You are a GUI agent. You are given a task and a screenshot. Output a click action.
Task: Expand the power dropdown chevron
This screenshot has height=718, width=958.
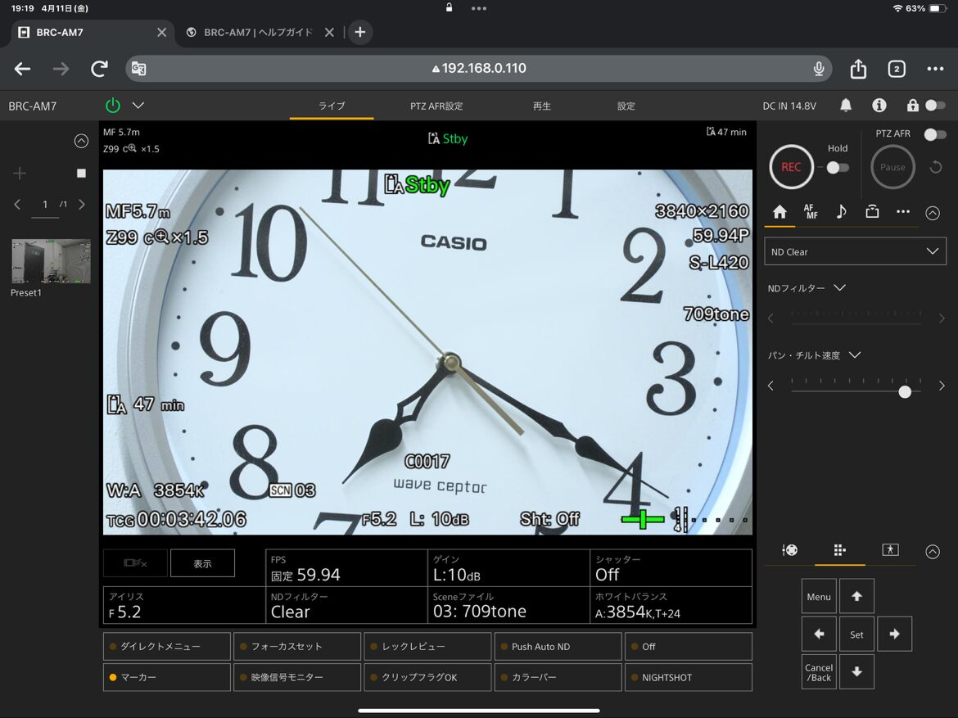coord(138,105)
